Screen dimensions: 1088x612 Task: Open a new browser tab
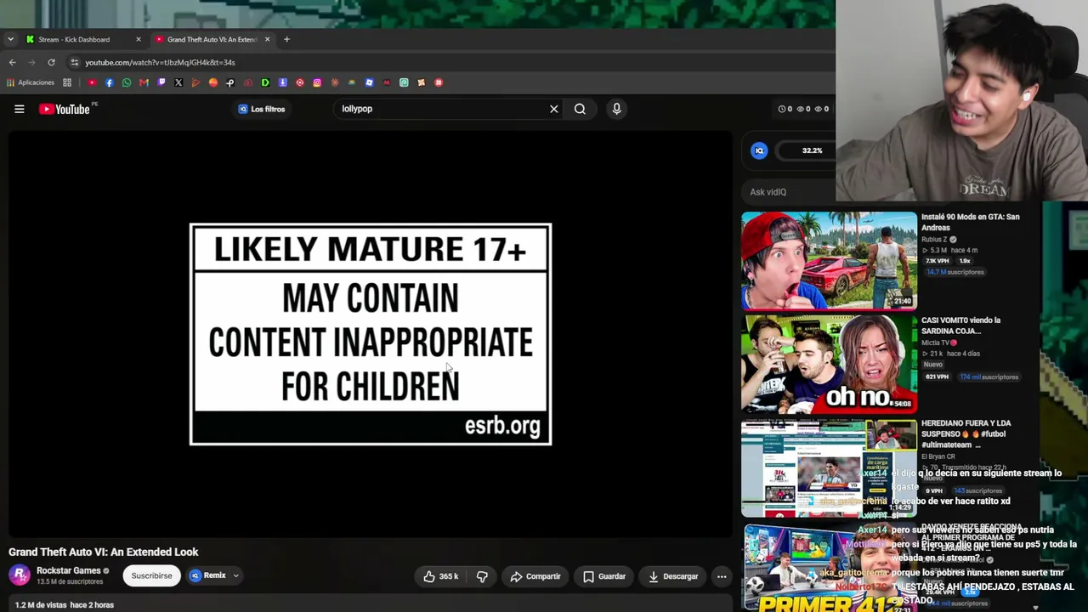(286, 39)
